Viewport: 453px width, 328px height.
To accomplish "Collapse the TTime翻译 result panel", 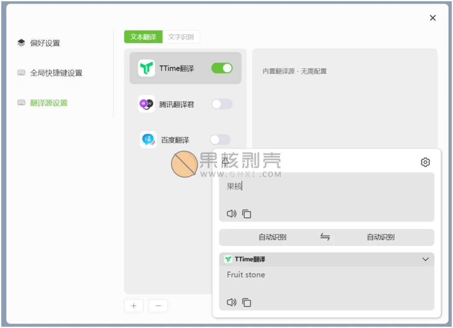I will pyautogui.click(x=425, y=259).
